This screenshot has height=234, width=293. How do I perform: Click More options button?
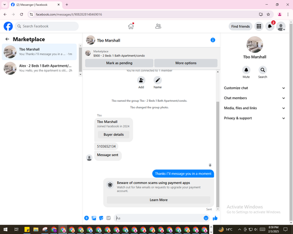pyautogui.click(x=186, y=63)
